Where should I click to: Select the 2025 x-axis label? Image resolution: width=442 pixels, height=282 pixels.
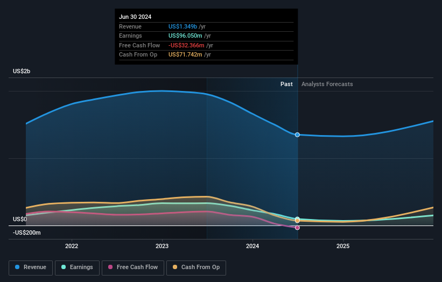point(343,246)
